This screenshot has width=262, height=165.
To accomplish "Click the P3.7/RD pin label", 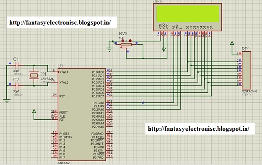I will (x=98, y=158).
